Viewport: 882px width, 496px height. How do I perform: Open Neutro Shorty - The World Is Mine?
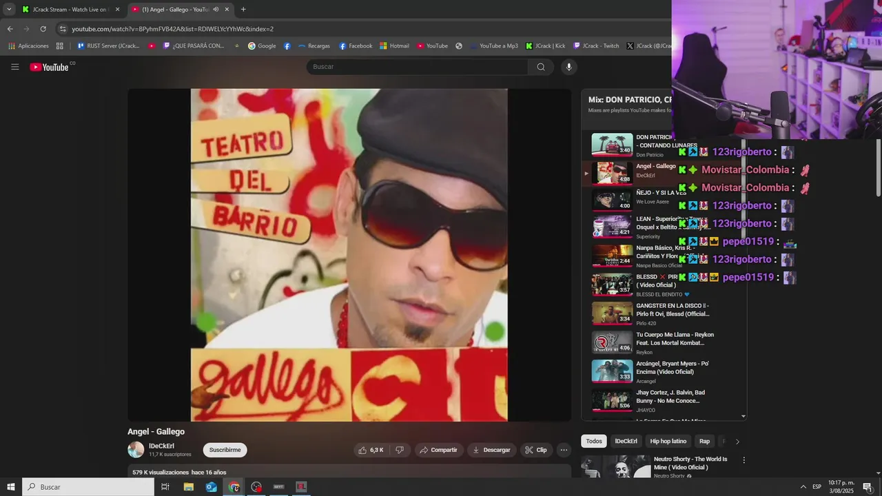(x=690, y=463)
